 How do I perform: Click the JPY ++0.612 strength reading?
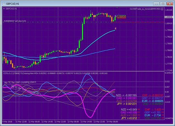coord(129,118)
